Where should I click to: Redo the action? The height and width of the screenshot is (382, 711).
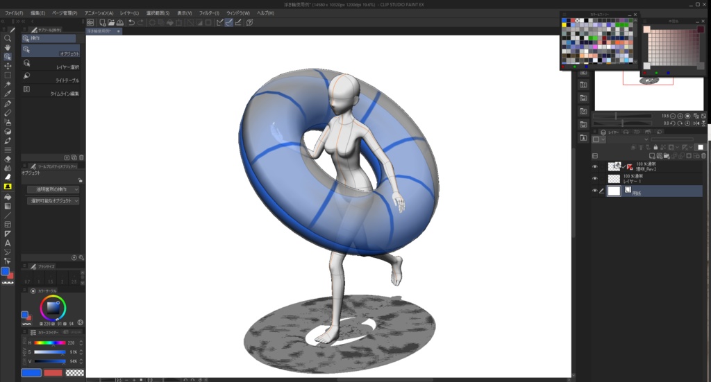click(x=140, y=22)
